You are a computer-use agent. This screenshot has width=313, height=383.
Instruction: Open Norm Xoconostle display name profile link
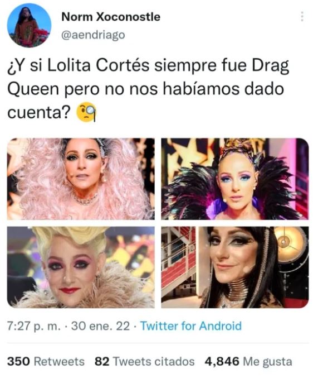point(111,17)
